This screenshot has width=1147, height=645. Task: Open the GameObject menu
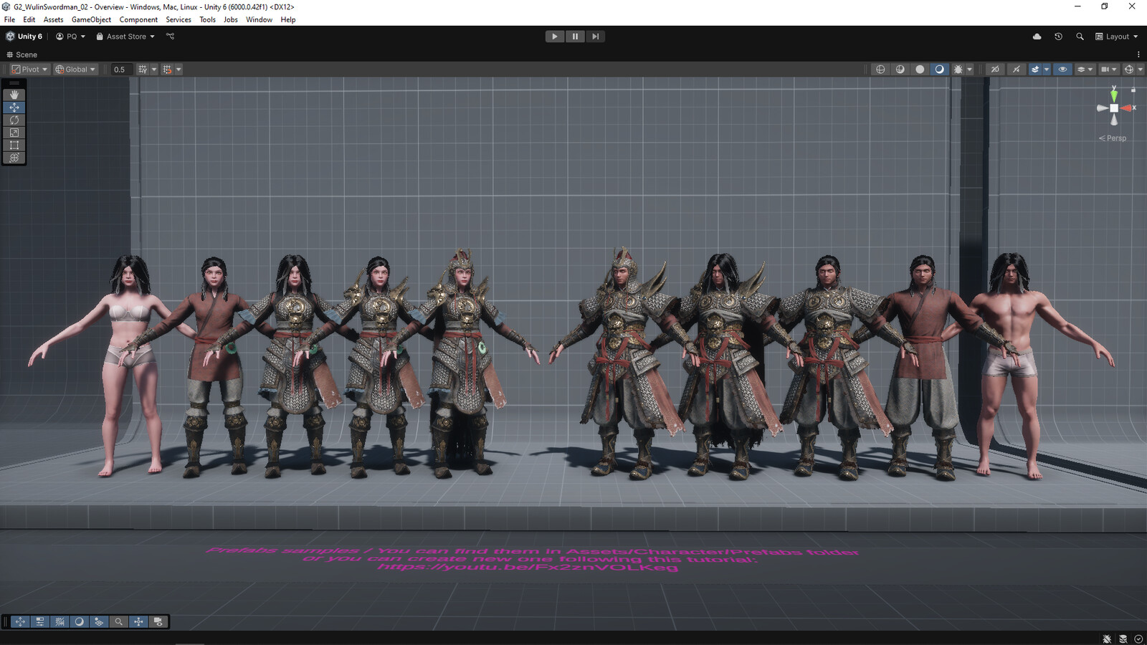click(91, 19)
